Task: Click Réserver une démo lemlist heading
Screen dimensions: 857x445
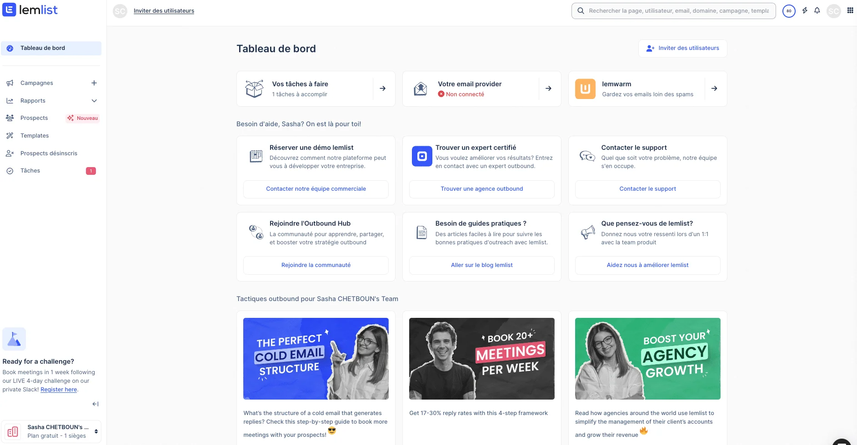Action: click(311, 148)
